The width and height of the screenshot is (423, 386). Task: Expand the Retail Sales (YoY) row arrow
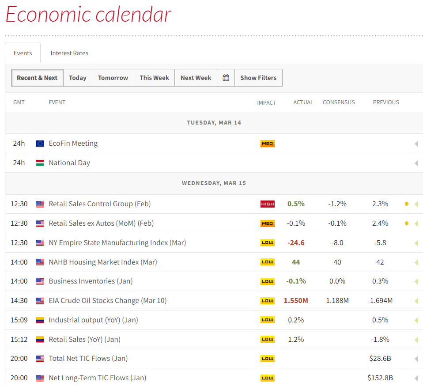[416, 340]
